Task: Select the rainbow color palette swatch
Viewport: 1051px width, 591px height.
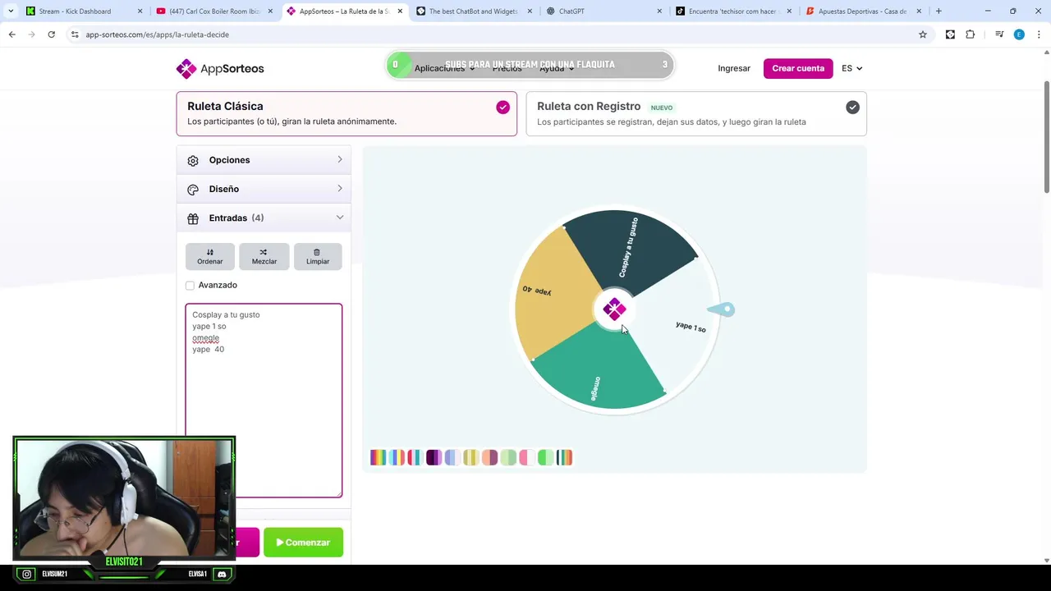Action: click(x=378, y=457)
